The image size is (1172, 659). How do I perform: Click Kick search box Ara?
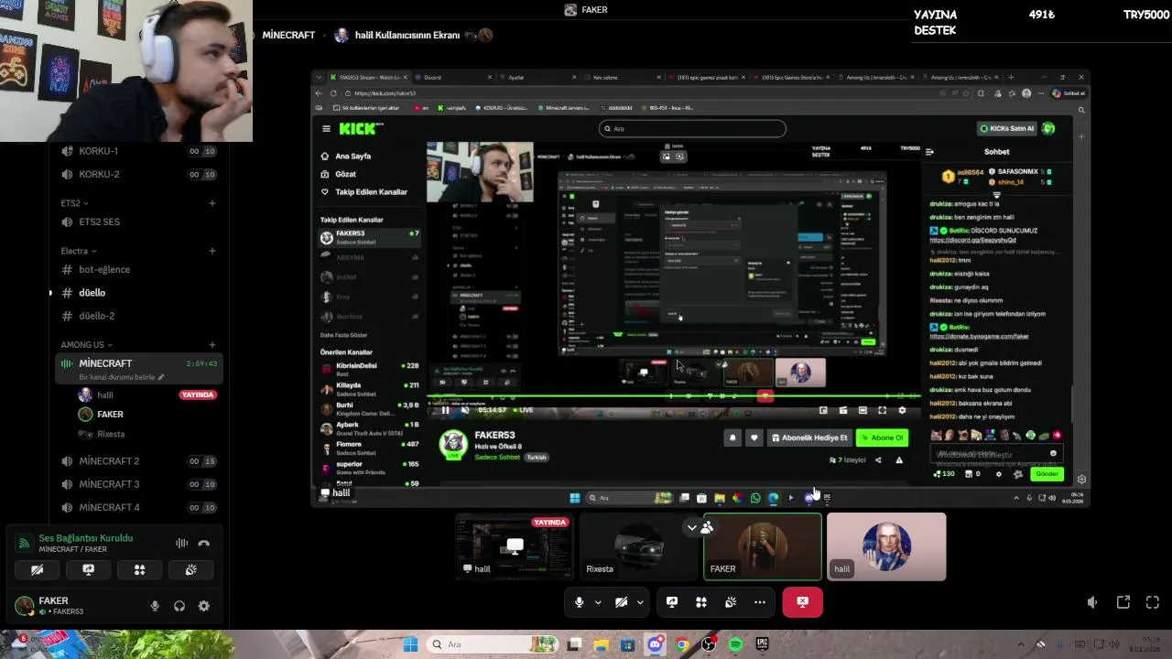tap(692, 129)
